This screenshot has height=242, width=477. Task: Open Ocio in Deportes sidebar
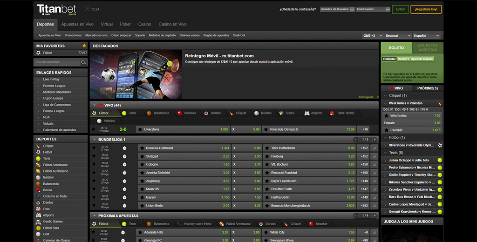46,209
